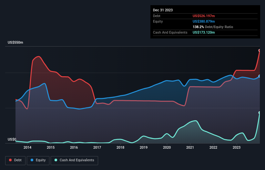Image resolution: width=265 pixels, height=170 pixels.
Task: Click the Cash And Equivalents tooltip label
Action: point(170,32)
